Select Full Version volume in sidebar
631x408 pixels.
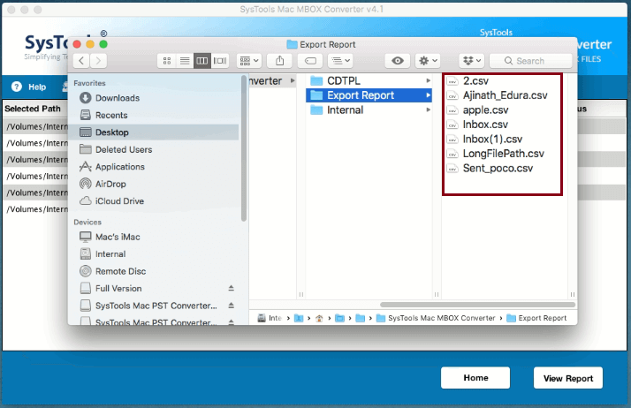pos(110,289)
